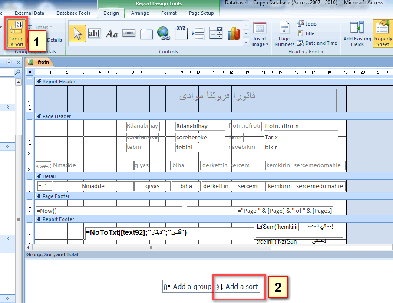Screen dimensions: 393x303
Task: Open Insert Image menu
Action: click(260, 34)
